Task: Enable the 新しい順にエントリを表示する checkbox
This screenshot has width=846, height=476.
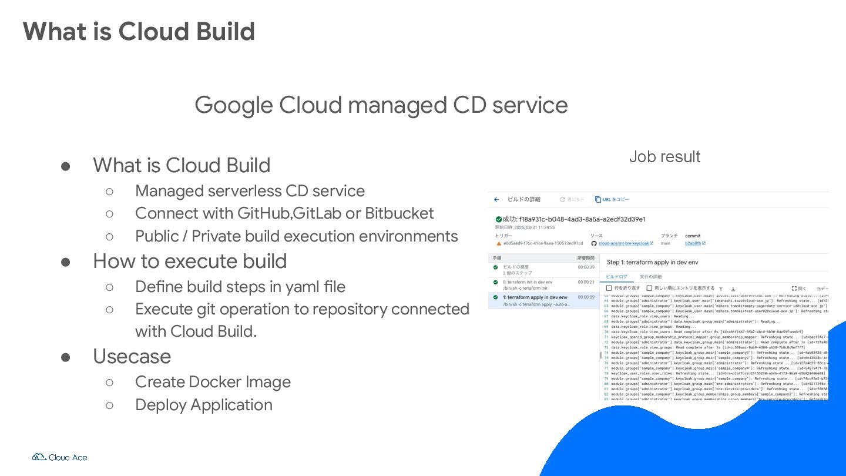Action: pyautogui.click(x=649, y=289)
